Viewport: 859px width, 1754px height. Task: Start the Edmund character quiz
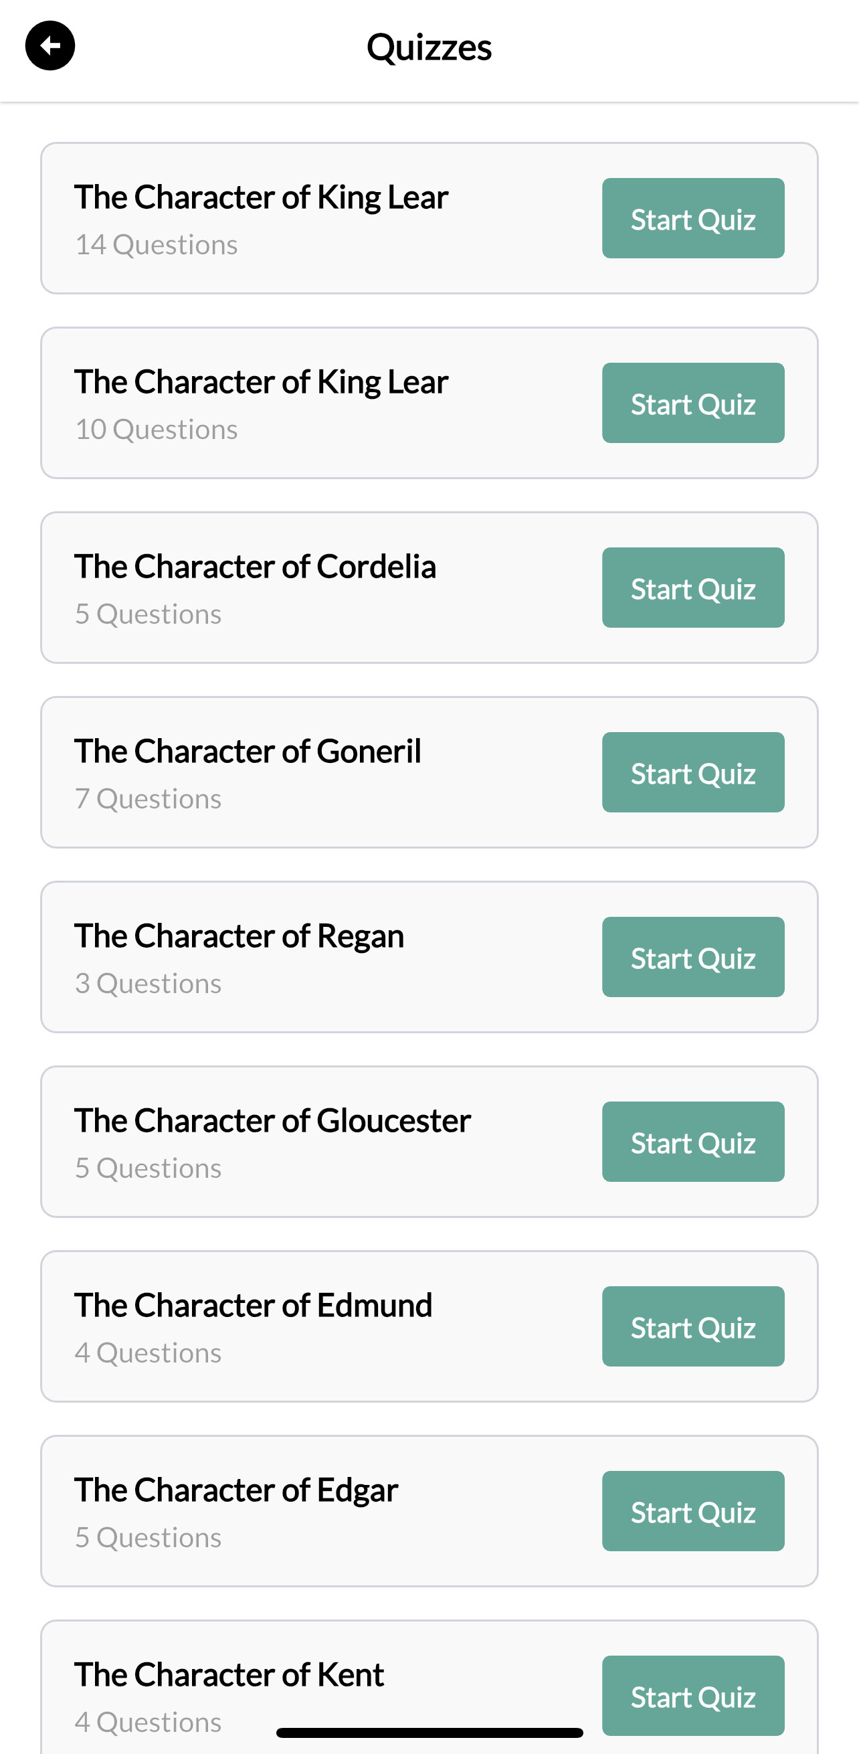[692, 1326]
